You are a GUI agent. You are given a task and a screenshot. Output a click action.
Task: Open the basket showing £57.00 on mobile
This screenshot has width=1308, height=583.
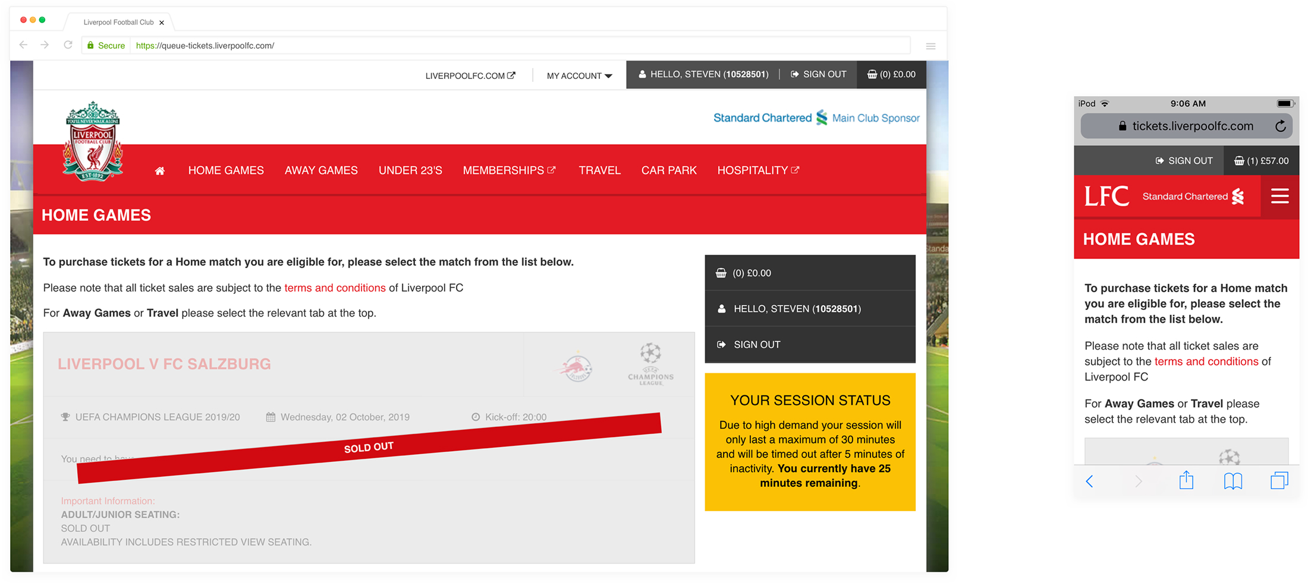pyautogui.click(x=1261, y=161)
